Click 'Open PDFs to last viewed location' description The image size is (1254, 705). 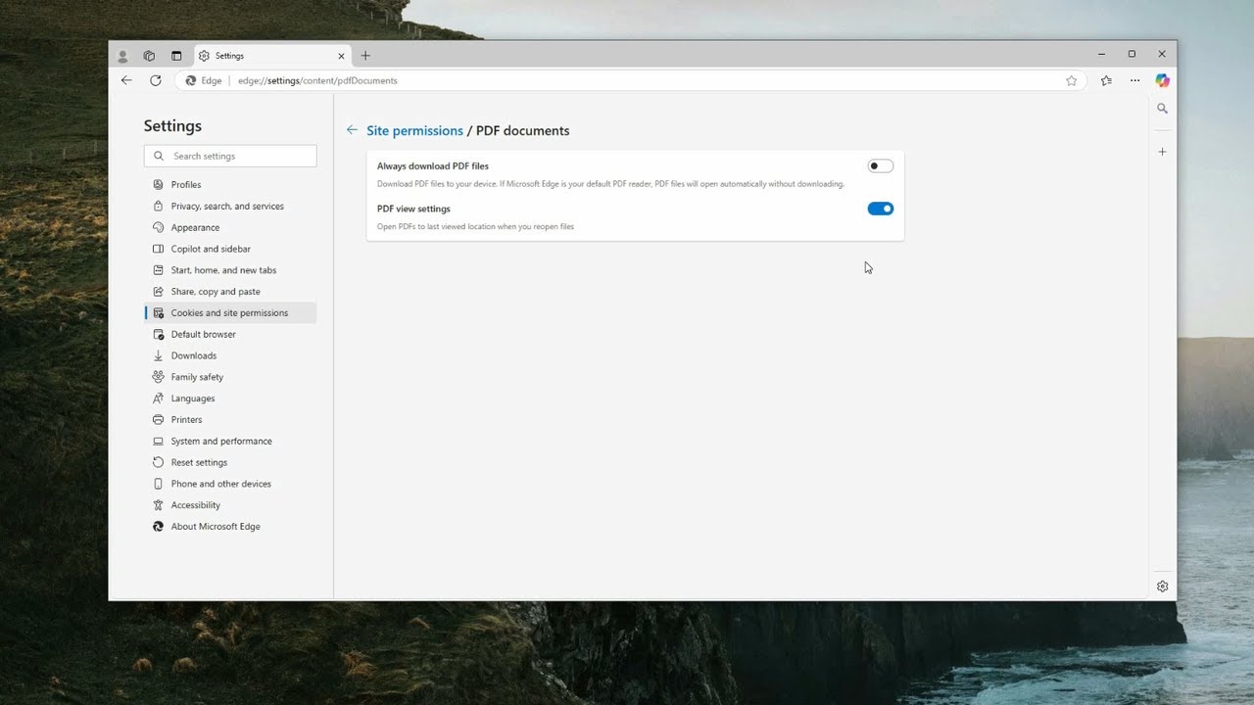pos(475,226)
